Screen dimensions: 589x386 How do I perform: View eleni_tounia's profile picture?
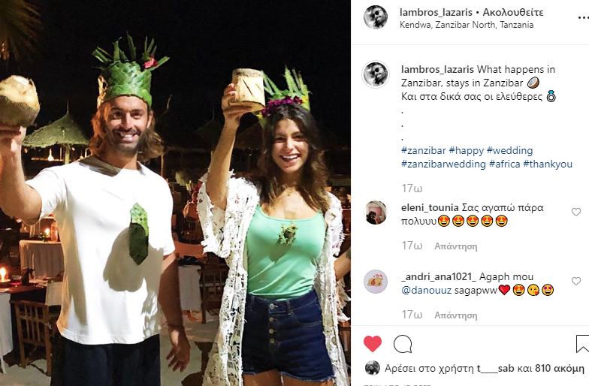pos(376,213)
